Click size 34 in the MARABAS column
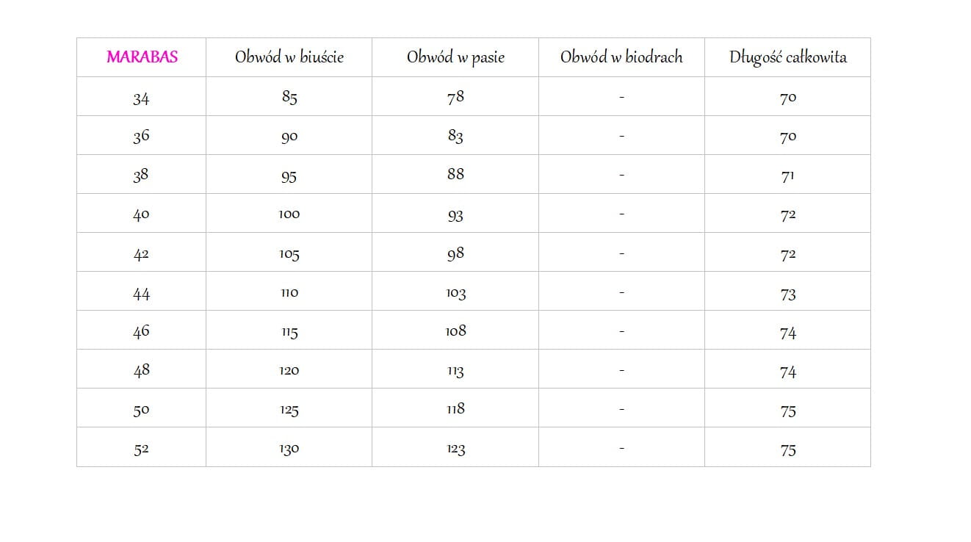 pos(141,98)
